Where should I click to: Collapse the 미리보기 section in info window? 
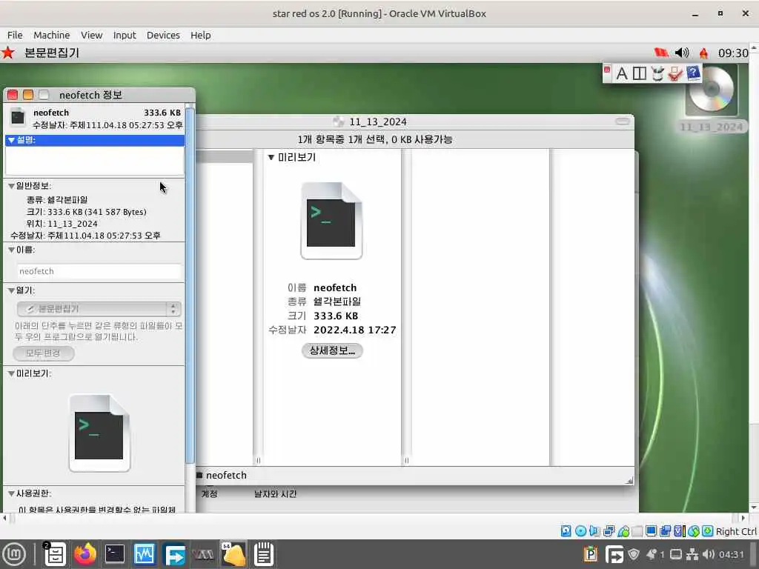click(11, 374)
